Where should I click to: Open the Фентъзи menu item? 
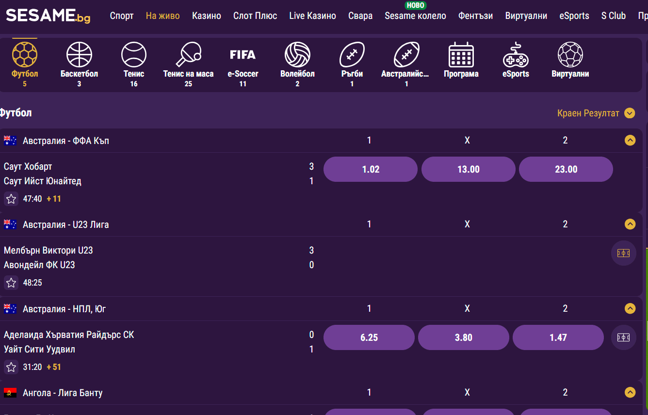[x=475, y=16]
